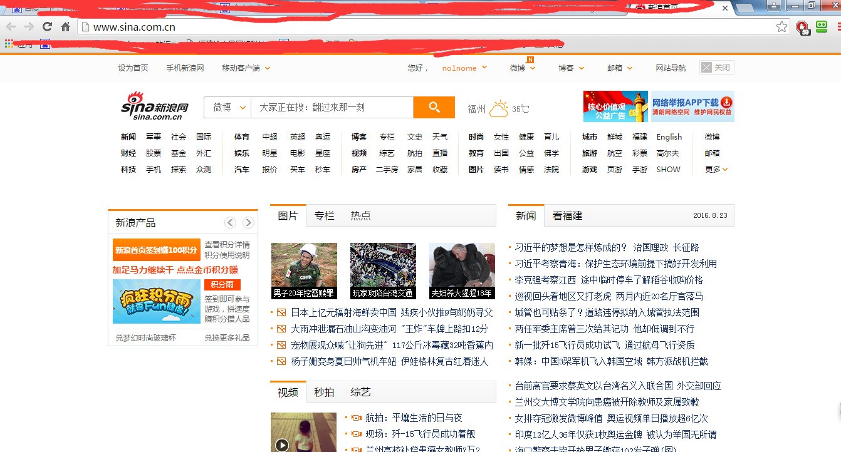
Task: Open picture icon beside 大雨冲泄漏石油 headline
Action: (281, 329)
